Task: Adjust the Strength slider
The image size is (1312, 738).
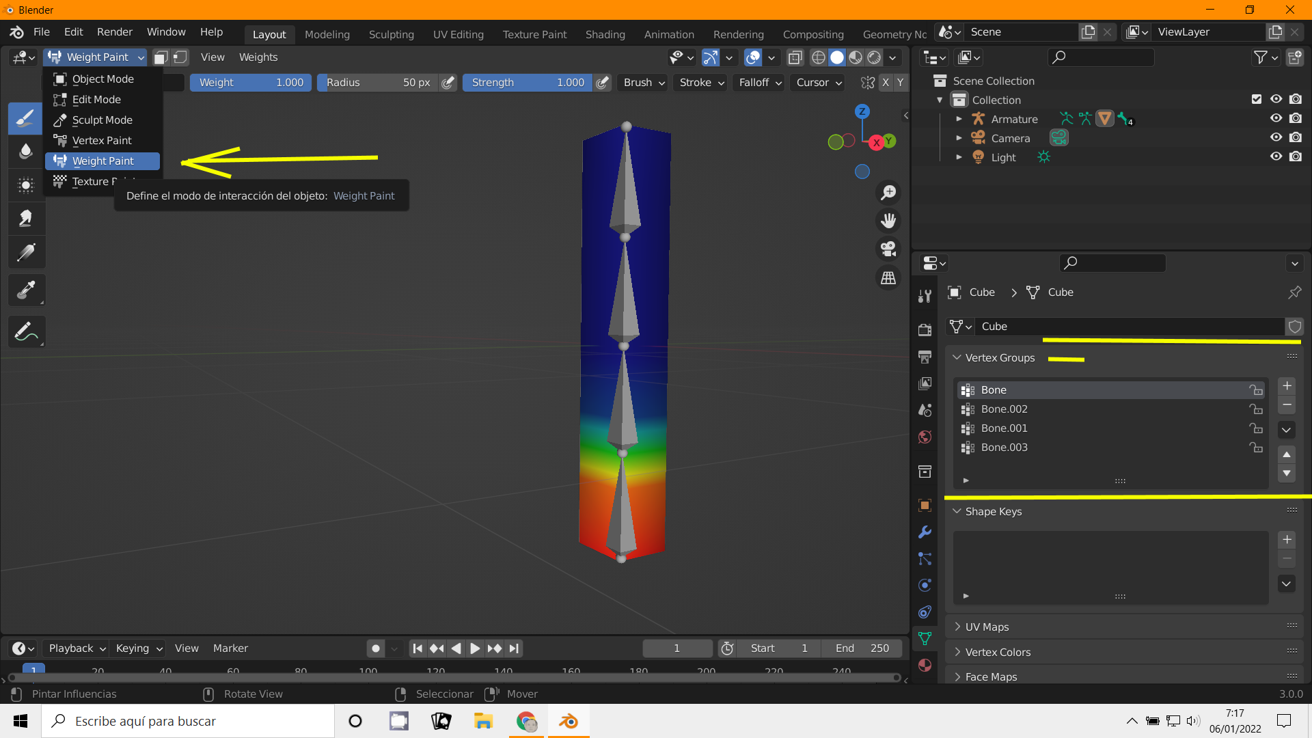Action: (x=527, y=83)
